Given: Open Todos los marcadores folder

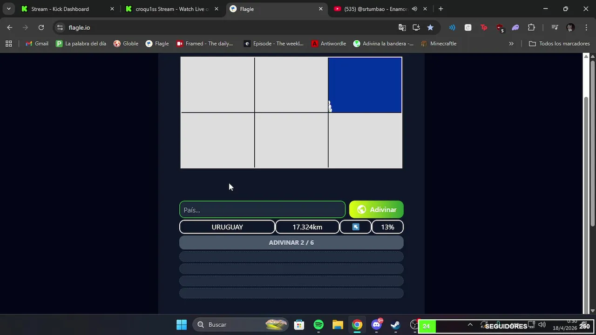Looking at the screenshot, I should (x=559, y=43).
